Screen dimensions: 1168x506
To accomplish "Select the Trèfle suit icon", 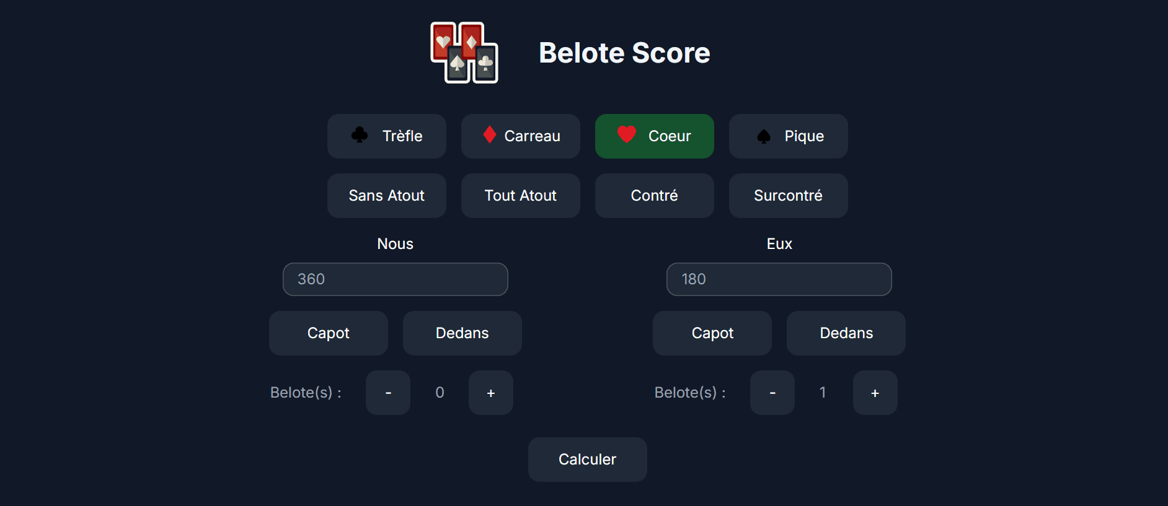I will click(x=360, y=136).
